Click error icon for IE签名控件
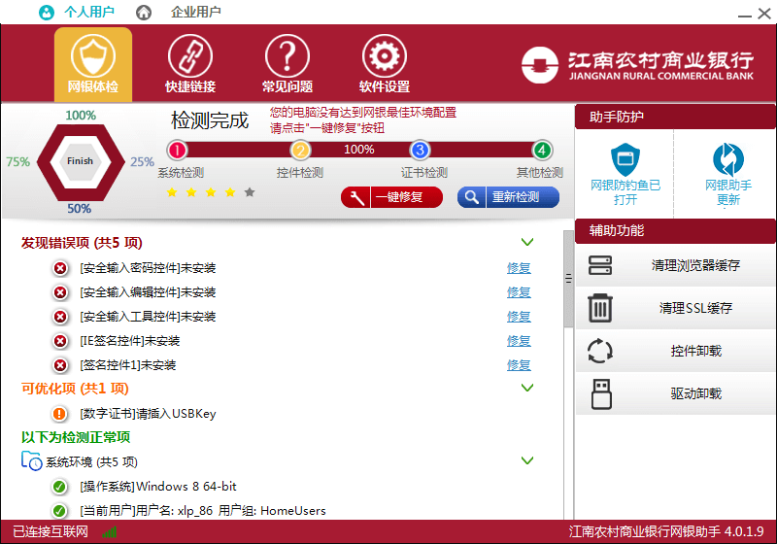This screenshot has height=544, width=777. click(60, 341)
